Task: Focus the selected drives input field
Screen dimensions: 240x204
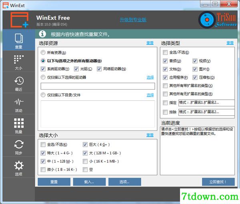Action: 98,86
